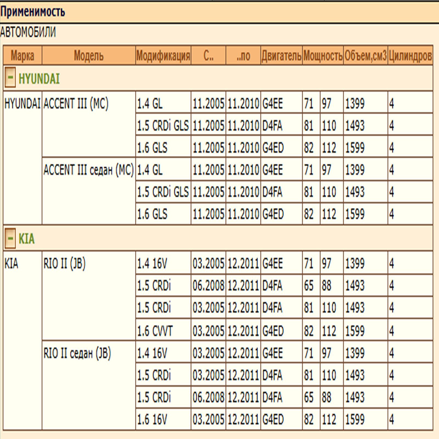The height and width of the screenshot is (439, 439).
Task: Select the ACCENT III седан (MC) cell
Action: pos(89,191)
